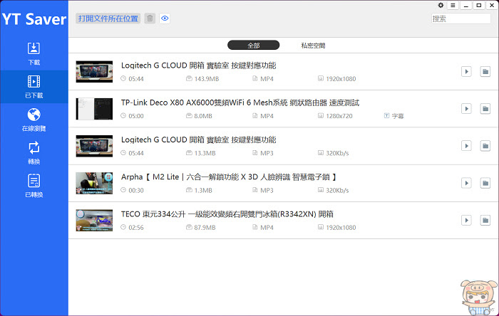Play the first Logitech G CLOUD MP4

coord(466,71)
